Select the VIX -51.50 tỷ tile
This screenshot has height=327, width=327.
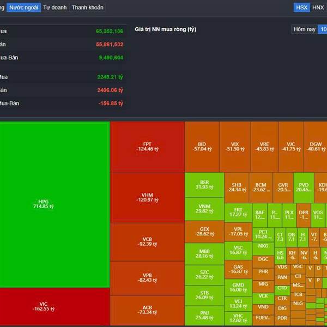pyautogui.click(x=235, y=147)
